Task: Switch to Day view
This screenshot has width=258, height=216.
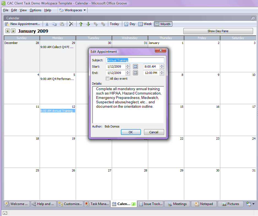Action: (x=130, y=24)
